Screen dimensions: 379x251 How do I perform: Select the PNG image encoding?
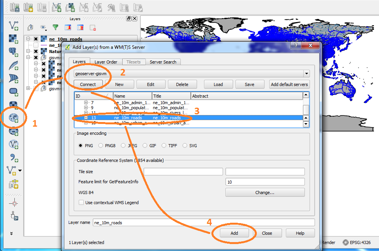click(x=80, y=146)
